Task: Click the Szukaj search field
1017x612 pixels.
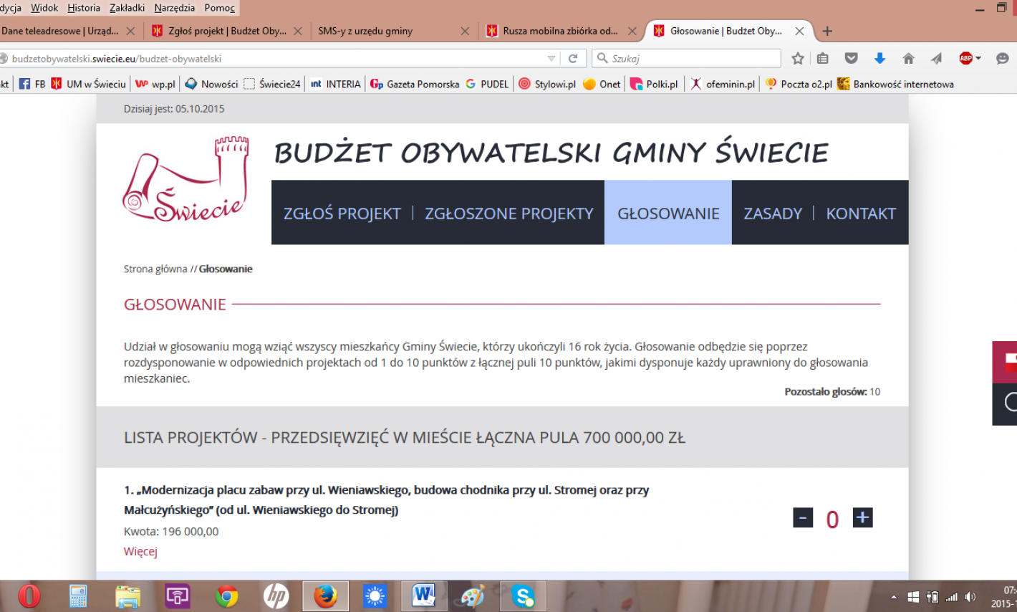Action: (x=686, y=59)
